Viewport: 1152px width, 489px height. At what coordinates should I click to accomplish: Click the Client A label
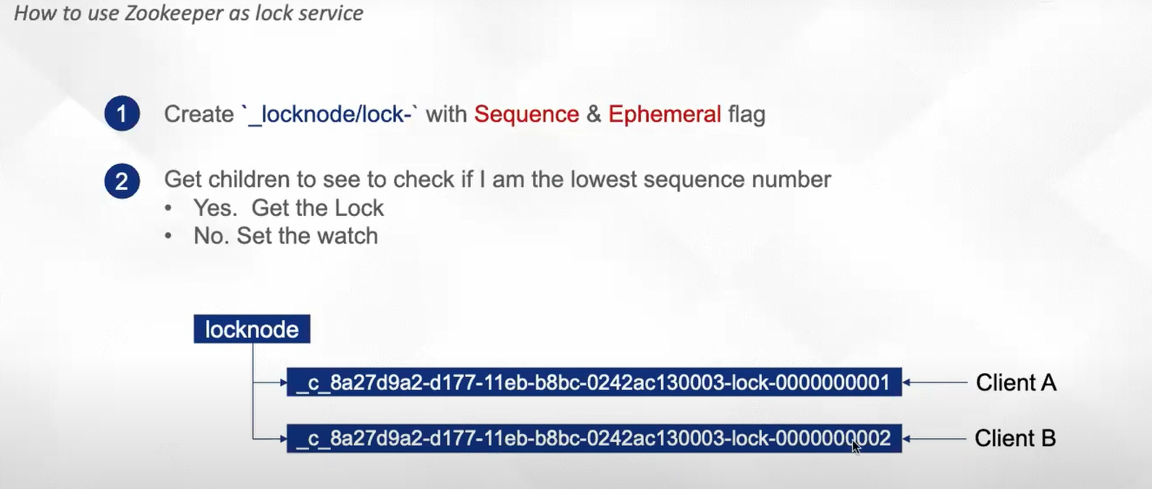pos(1016,382)
